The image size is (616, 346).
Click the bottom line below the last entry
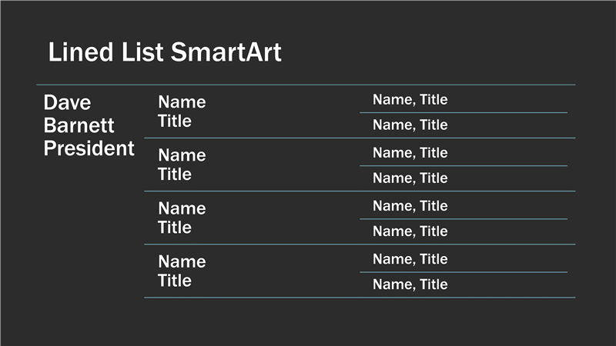(x=360, y=298)
